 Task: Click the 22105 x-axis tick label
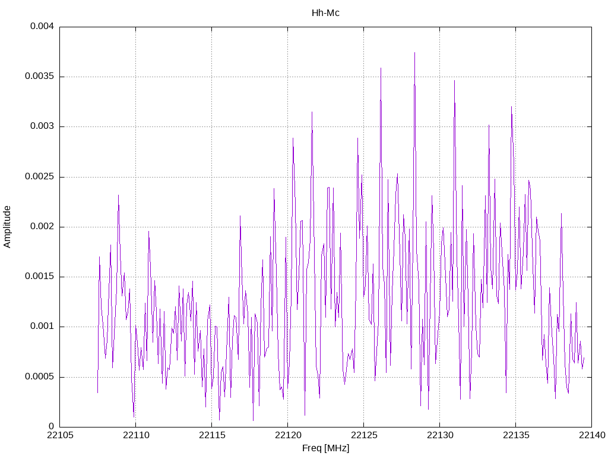pos(59,435)
